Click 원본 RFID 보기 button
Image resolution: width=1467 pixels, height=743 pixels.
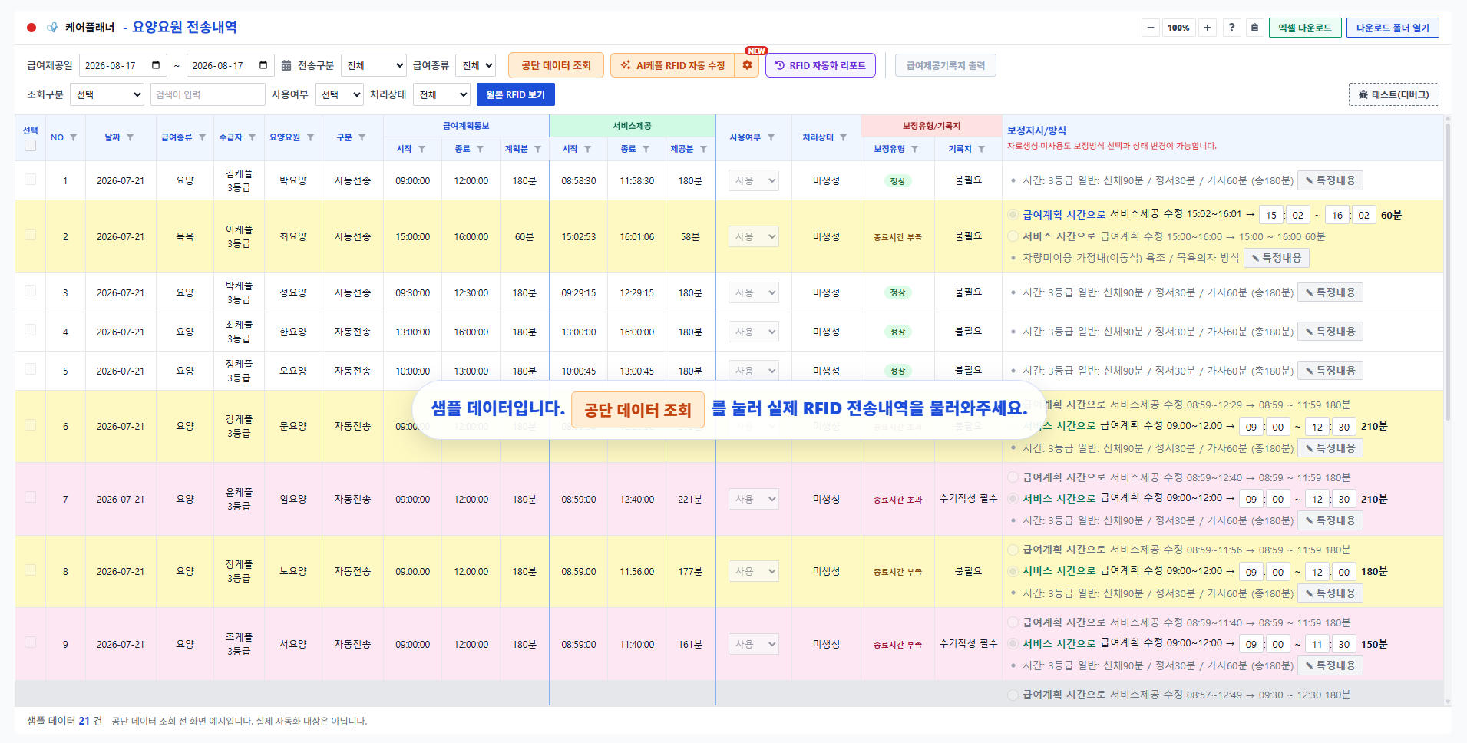pos(515,94)
